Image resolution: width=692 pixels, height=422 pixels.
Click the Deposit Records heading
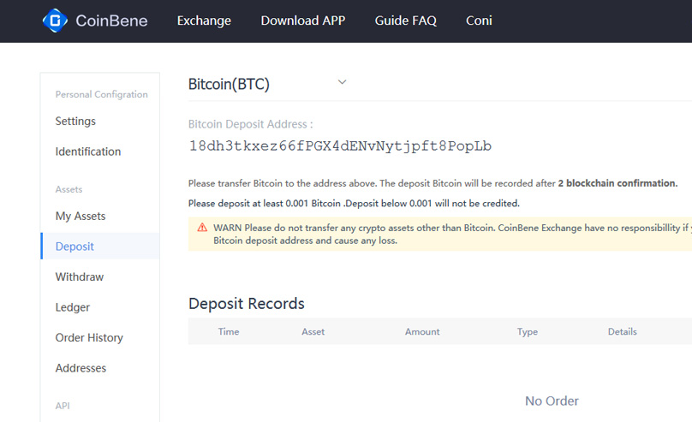247,304
